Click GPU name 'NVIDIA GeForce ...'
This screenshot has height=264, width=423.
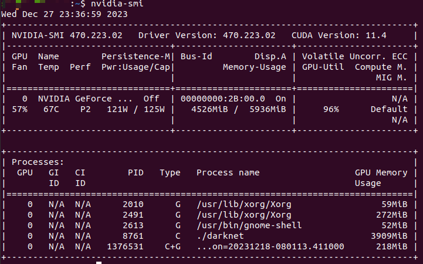coord(85,99)
